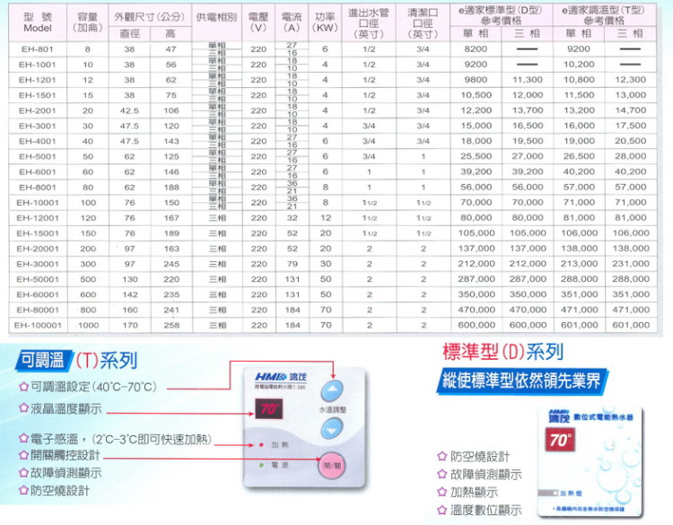Click the 容量(加侖) column header
The width and height of the screenshot is (673, 525).
[x=88, y=22]
